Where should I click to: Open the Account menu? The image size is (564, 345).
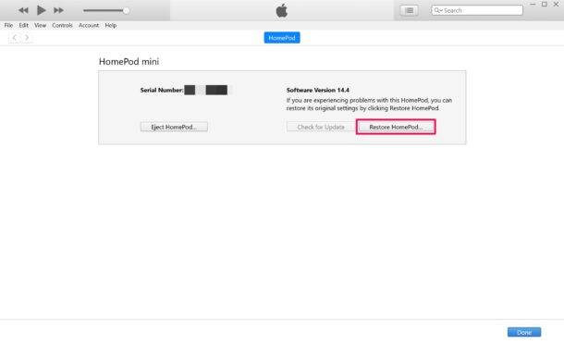[x=89, y=25]
